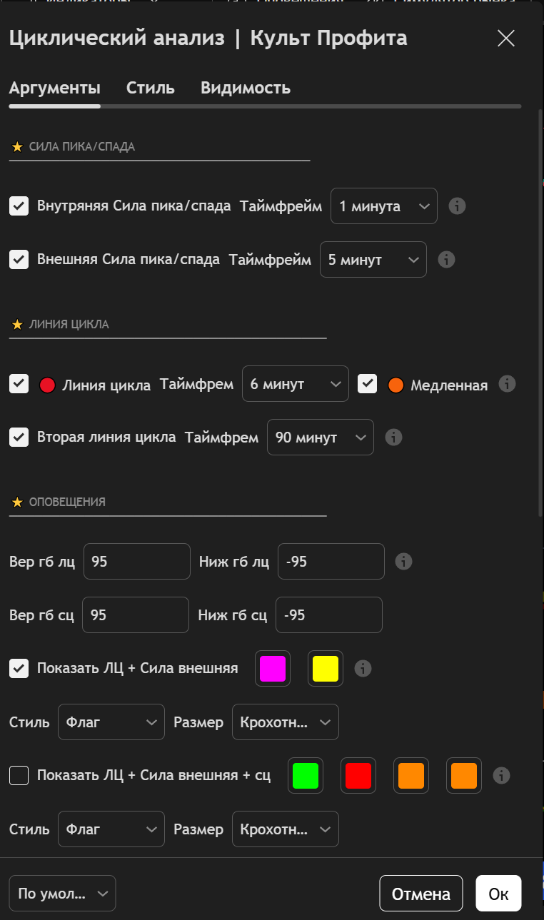Viewport: 544px width, 920px height.
Task: Click info icon beside yellow color swatch
Action: click(363, 668)
